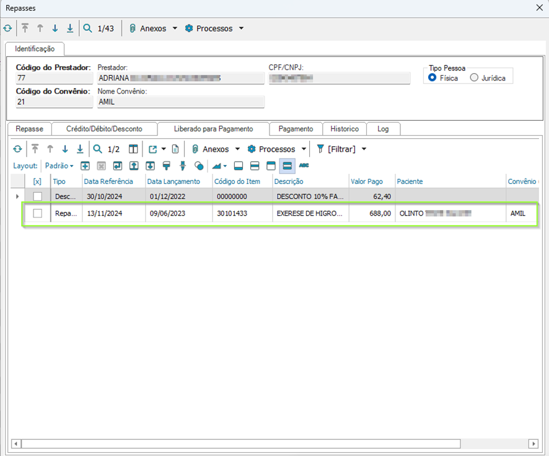Click the top Processos button
Viewport: 549px width, 456px height.
[x=209, y=28]
